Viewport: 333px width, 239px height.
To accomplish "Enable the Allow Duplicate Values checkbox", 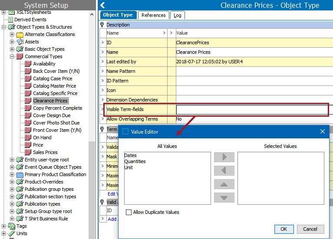I will pyautogui.click(x=129, y=213).
